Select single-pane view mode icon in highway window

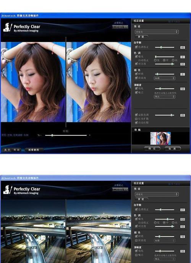[x=115, y=189]
